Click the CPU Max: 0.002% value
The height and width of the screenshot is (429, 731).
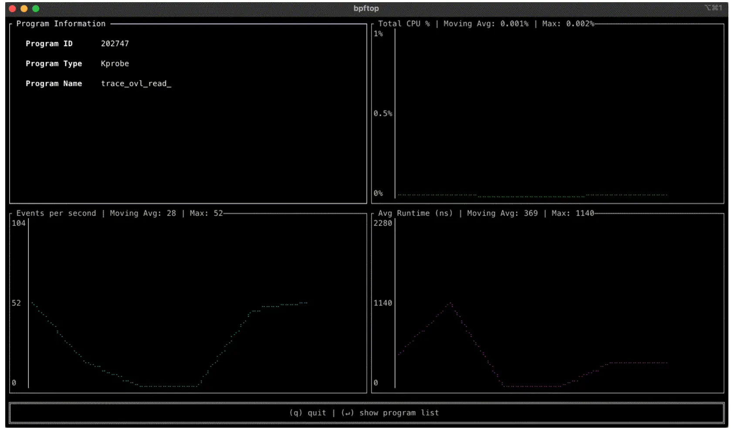pyautogui.click(x=568, y=23)
